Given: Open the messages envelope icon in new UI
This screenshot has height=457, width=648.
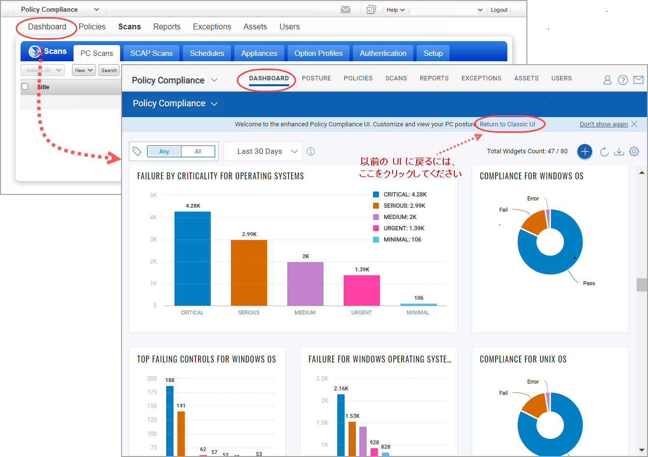Looking at the screenshot, I should [x=638, y=80].
